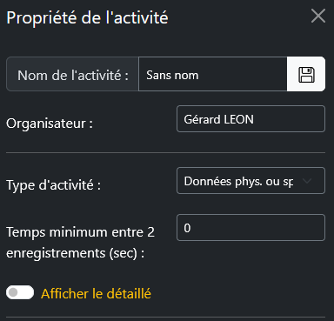Click the white knob of the detail switch
Screen dimensions: 334x321
pyautogui.click(x=13, y=292)
